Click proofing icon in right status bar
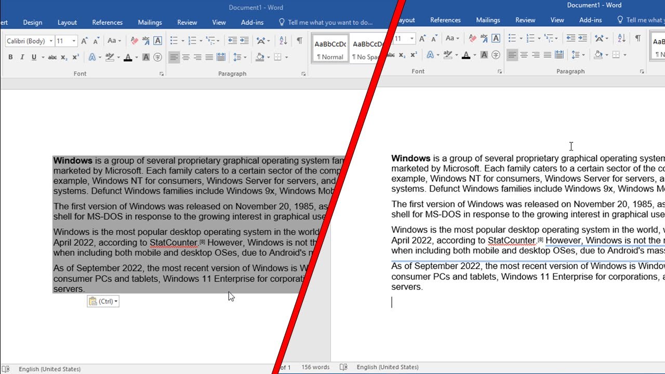This screenshot has width=665, height=374. [343, 367]
